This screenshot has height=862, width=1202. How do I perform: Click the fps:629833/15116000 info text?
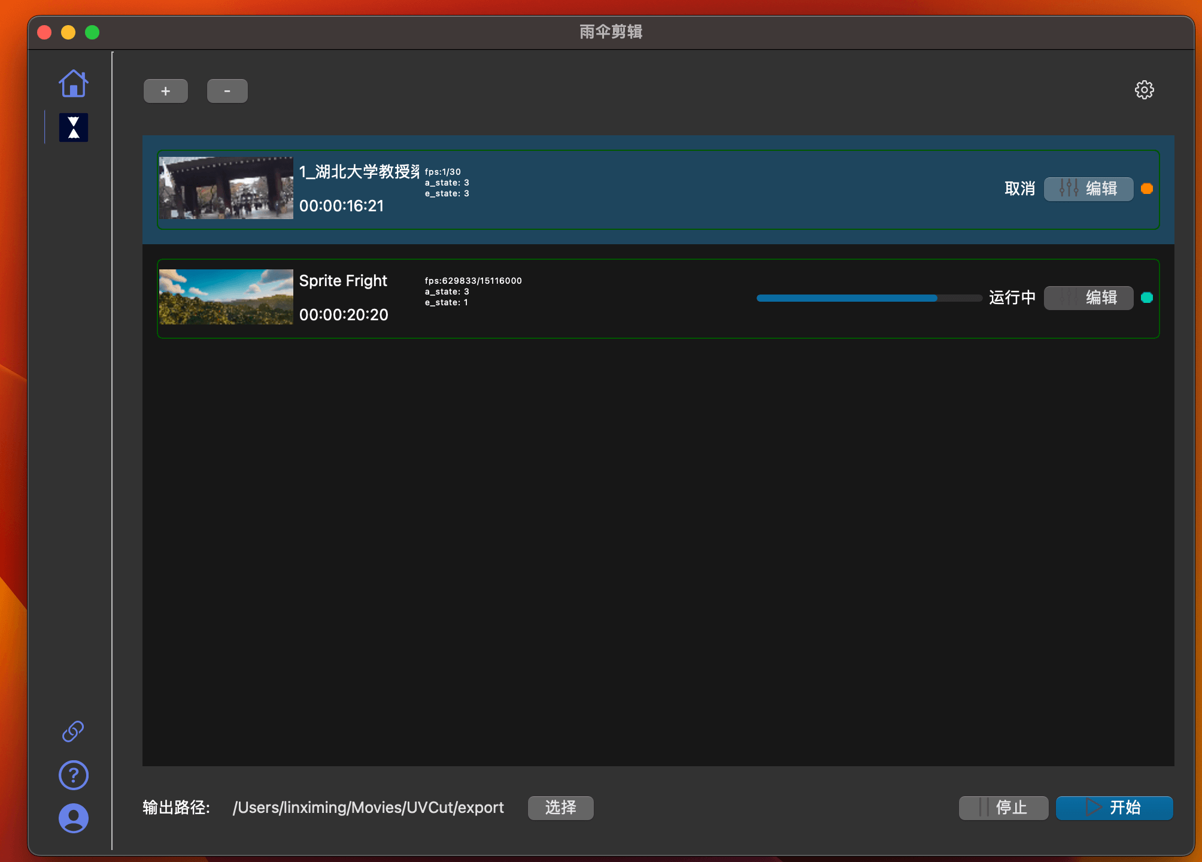[x=473, y=281]
